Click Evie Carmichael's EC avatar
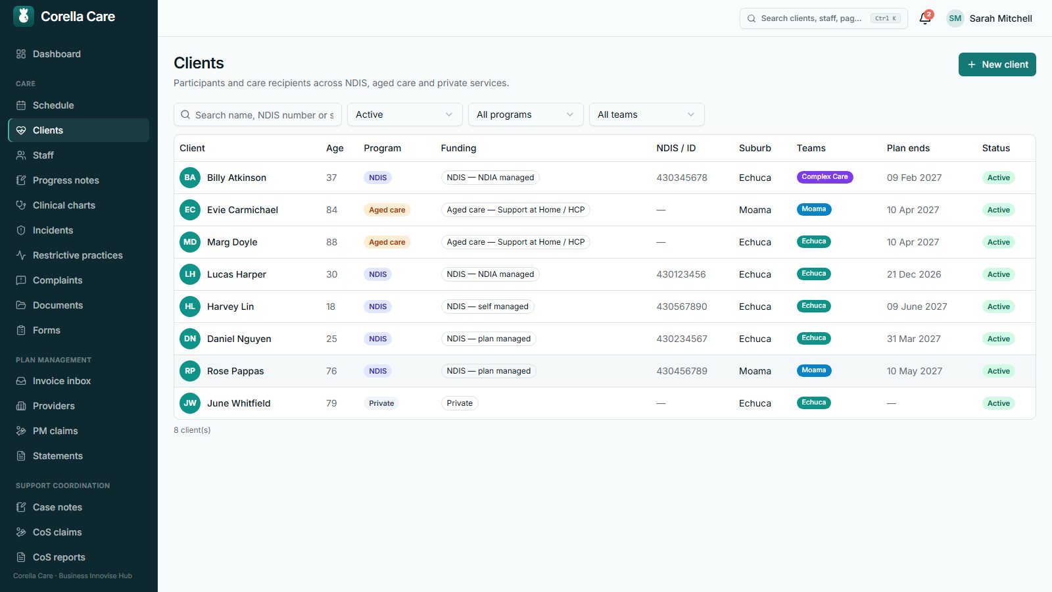The image size is (1052, 592). click(190, 210)
